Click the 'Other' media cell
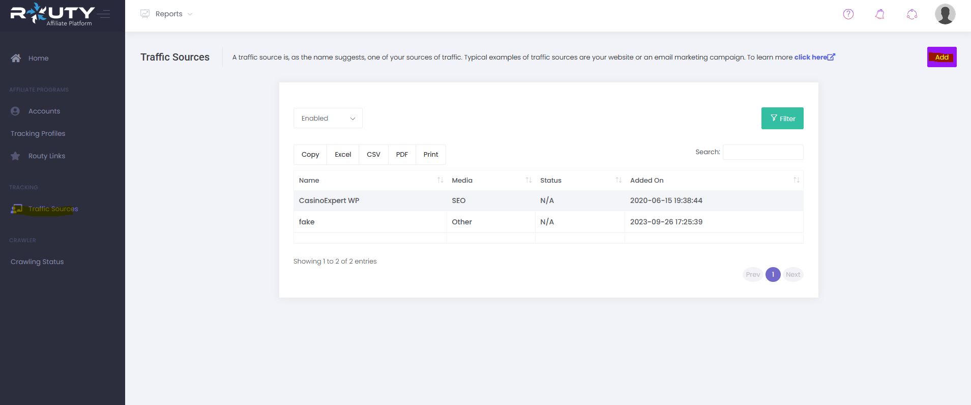The height and width of the screenshot is (405, 971). pyautogui.click(x=462, y=222)
